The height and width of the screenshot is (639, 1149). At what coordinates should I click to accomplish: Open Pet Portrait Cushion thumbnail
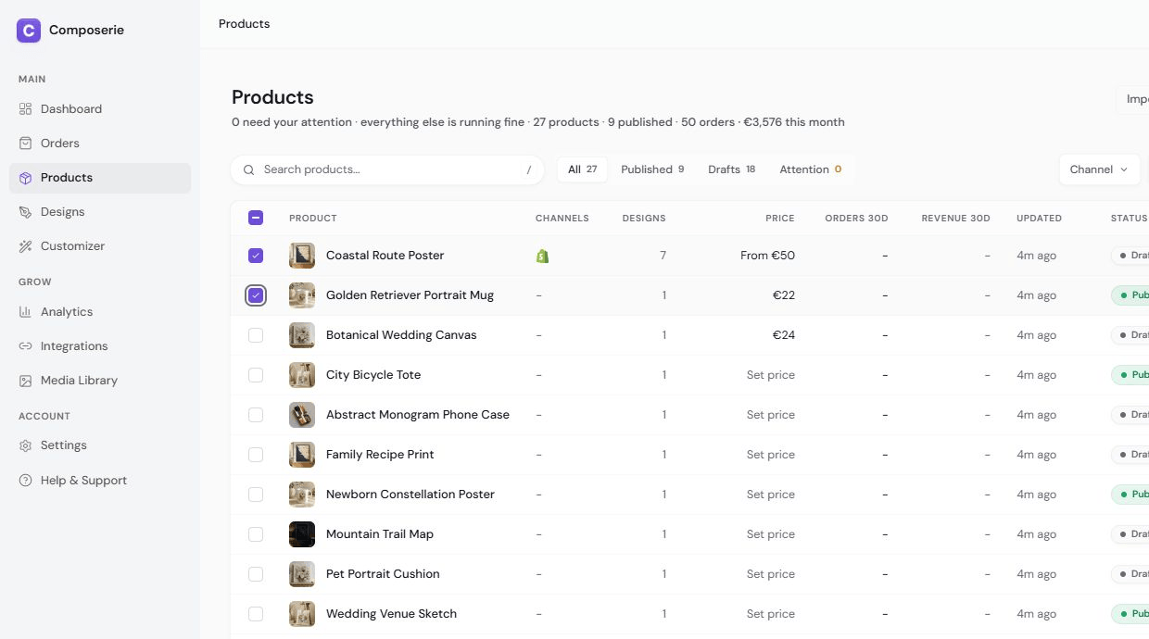pos(302,574)
